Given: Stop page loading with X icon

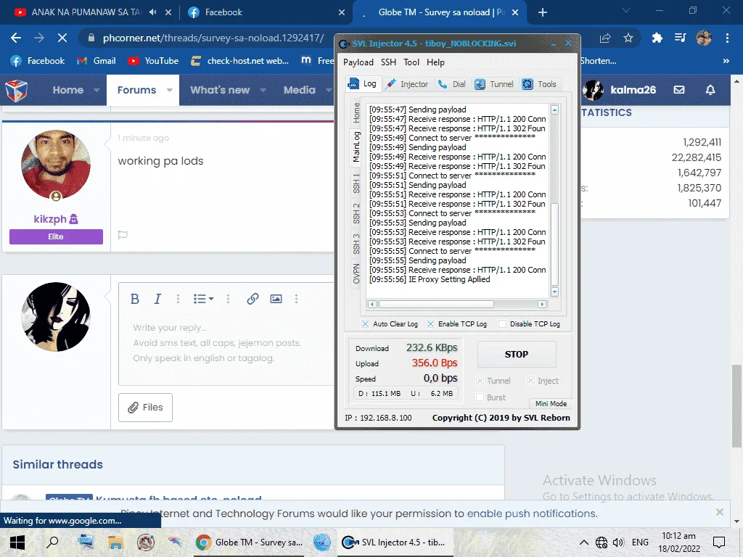Looking at the screenshot, I should (62, 38).
